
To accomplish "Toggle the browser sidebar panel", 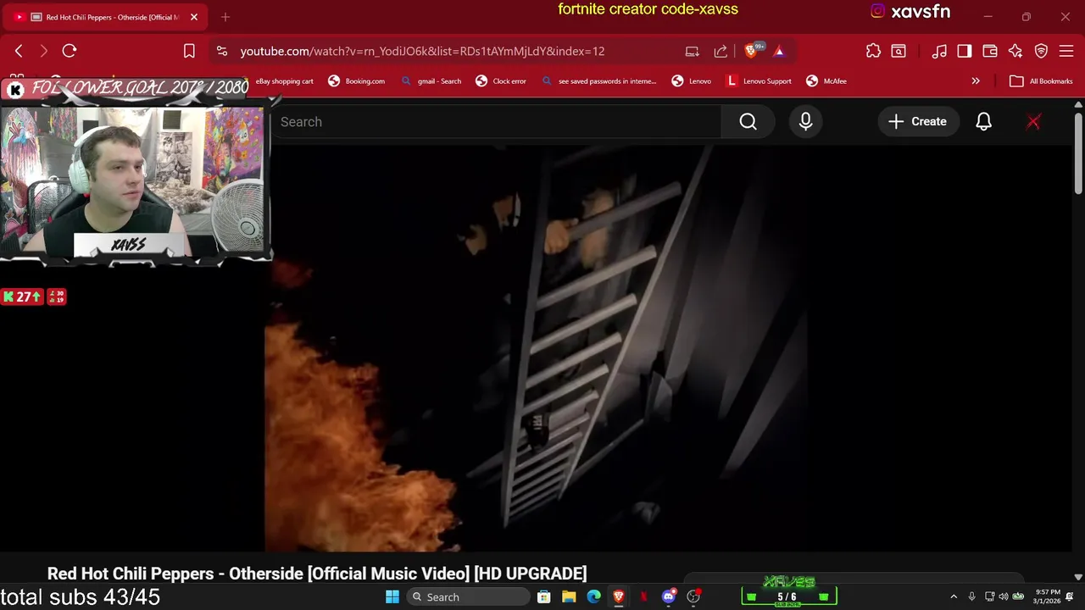I will coord(965,51).
